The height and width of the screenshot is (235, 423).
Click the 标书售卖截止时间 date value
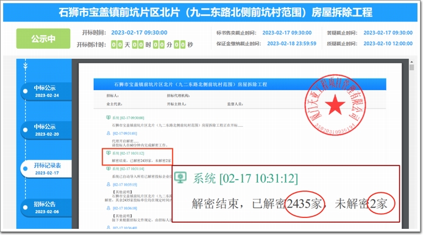point(287,33)
